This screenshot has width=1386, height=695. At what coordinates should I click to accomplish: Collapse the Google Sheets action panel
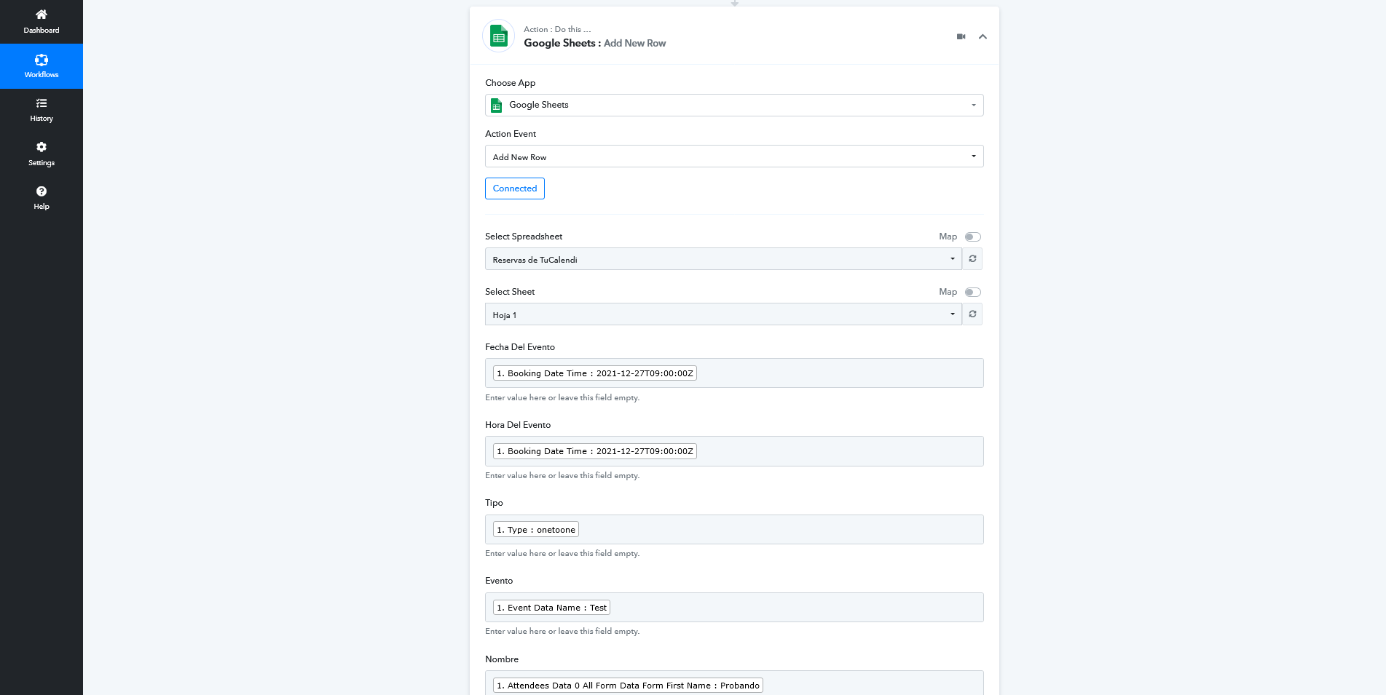(983, 36)
